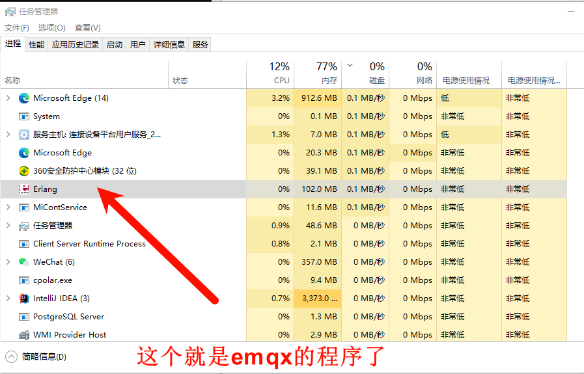
Task: Click the PostgreSQL Server icon
Action: pyautogui.click(x=24, y=317)
